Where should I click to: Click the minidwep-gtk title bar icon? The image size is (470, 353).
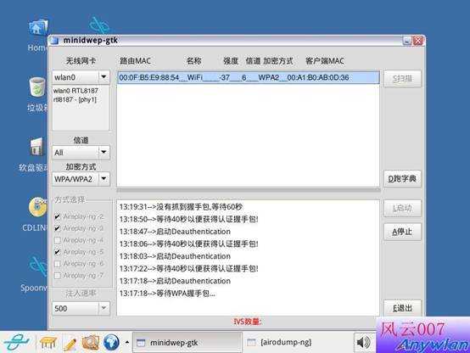click(54, 41)
